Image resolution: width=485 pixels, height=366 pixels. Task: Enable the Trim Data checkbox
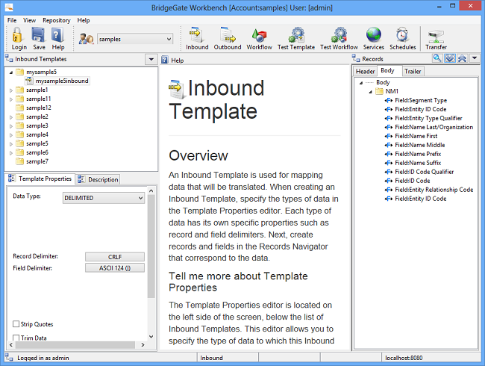click(x=16, y=338)
